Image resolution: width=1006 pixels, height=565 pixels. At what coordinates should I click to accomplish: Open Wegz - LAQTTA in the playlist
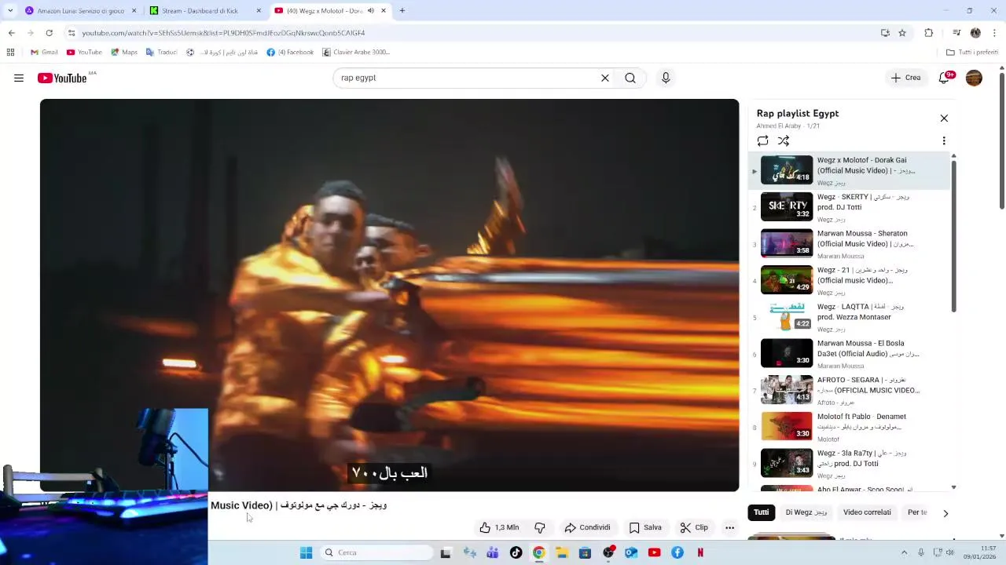click(849, 317)
